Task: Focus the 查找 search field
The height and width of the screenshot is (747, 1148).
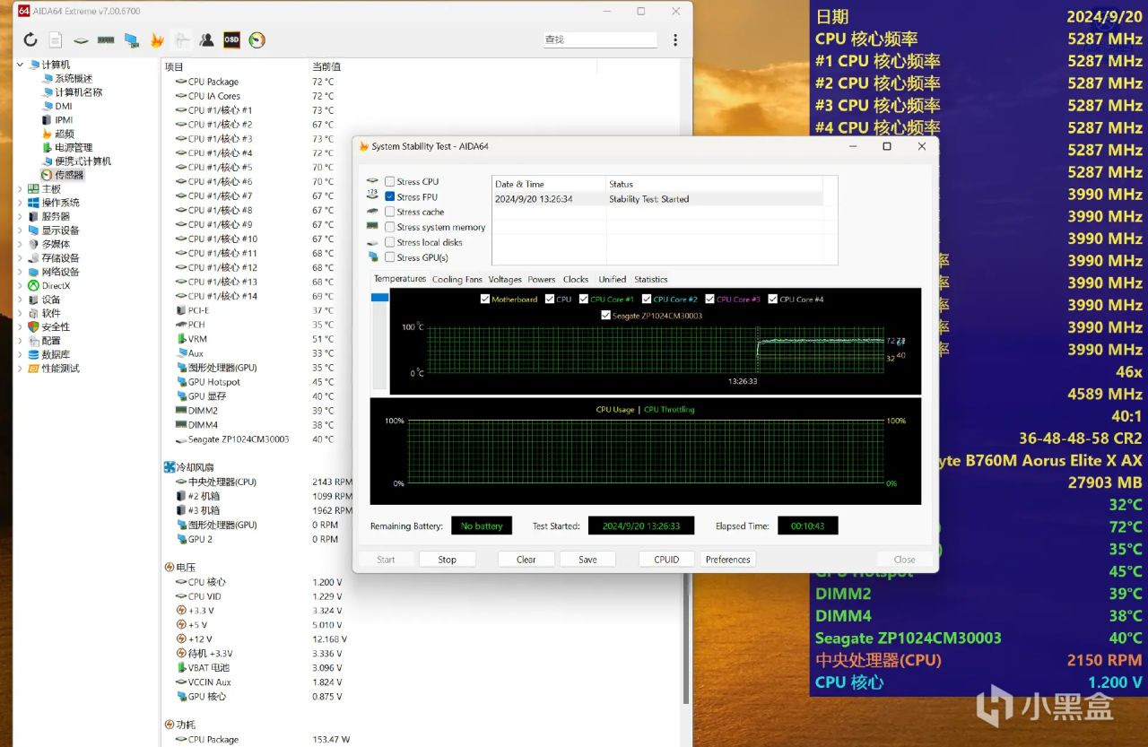Action: pyautogui.click(x=599, y=39)
